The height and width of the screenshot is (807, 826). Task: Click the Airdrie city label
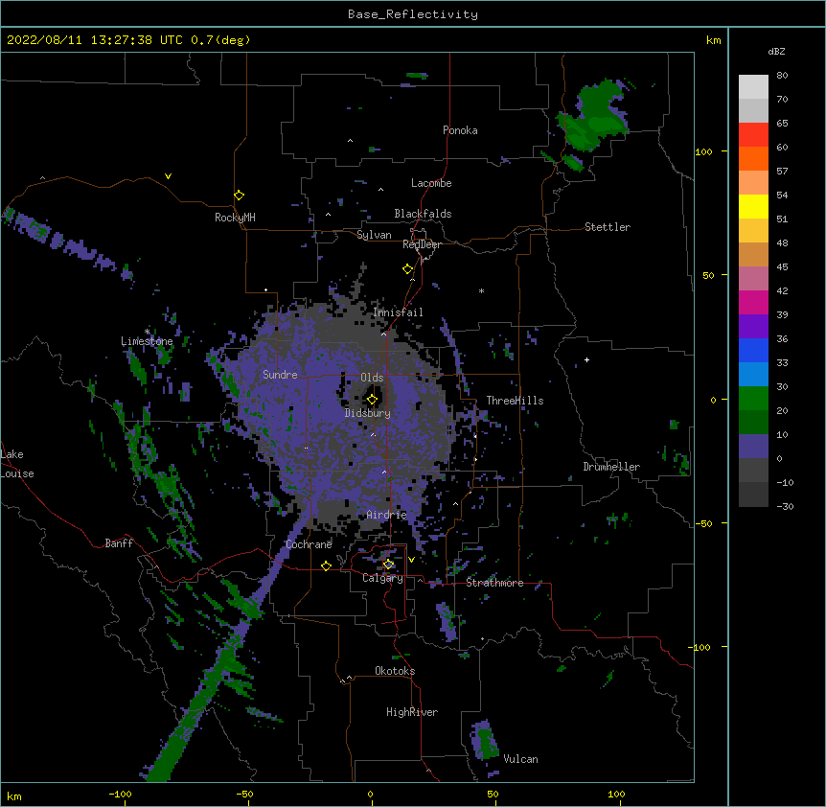[x=387, y=515]
